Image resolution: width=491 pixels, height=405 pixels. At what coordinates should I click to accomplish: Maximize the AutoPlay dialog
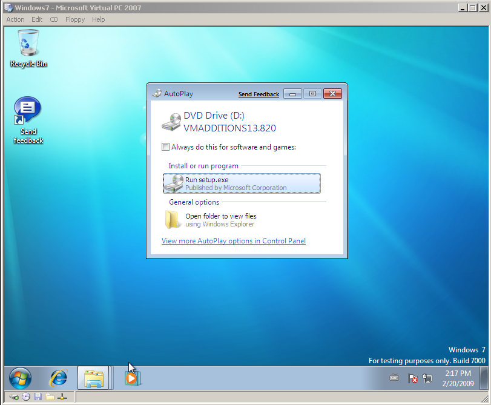(312, 94)
